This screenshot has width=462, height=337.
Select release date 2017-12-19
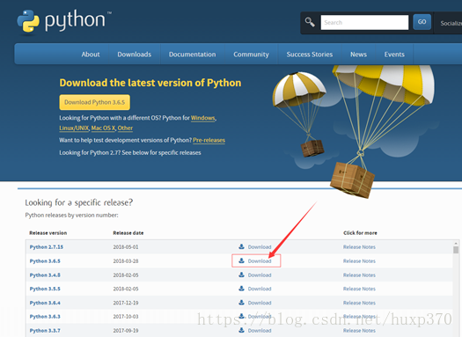(x=126, y=303)
